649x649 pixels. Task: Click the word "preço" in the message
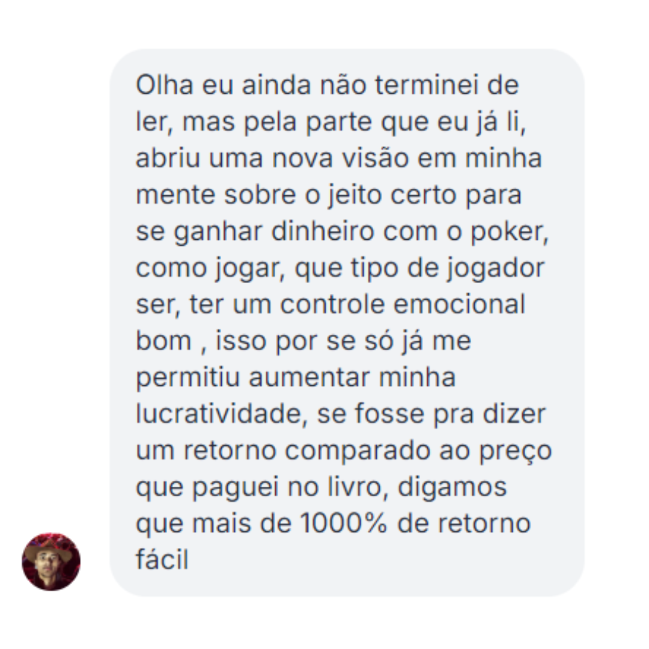coord(516,451)
